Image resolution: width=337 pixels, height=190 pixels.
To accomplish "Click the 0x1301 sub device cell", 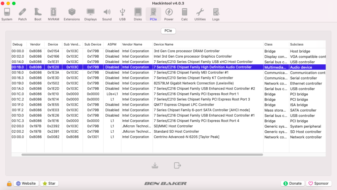I will coord(93,137).
